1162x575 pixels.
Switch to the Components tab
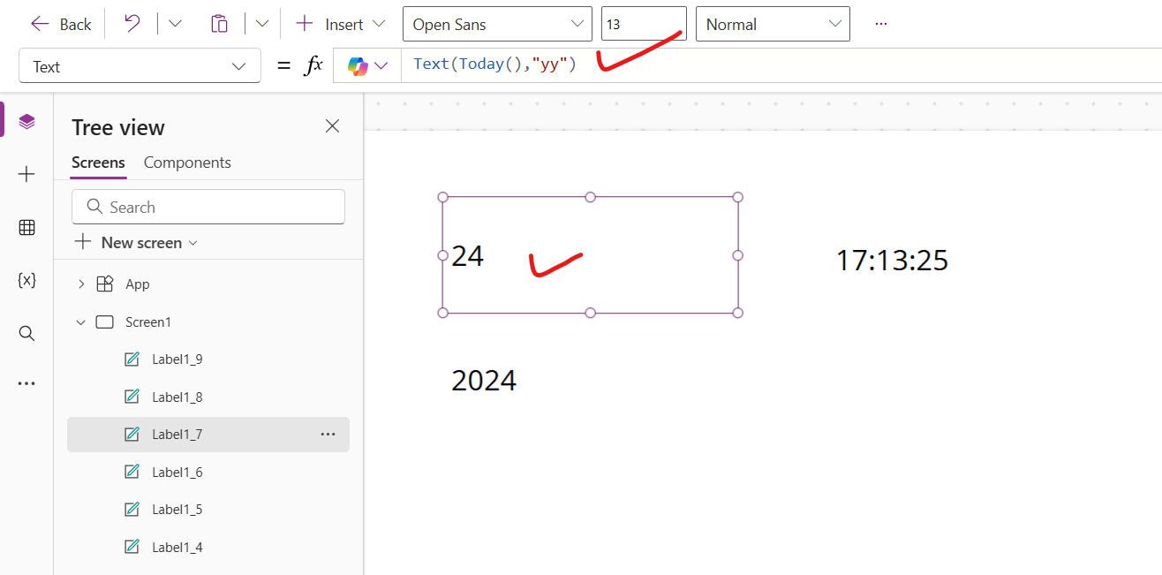tap(187, 163)
